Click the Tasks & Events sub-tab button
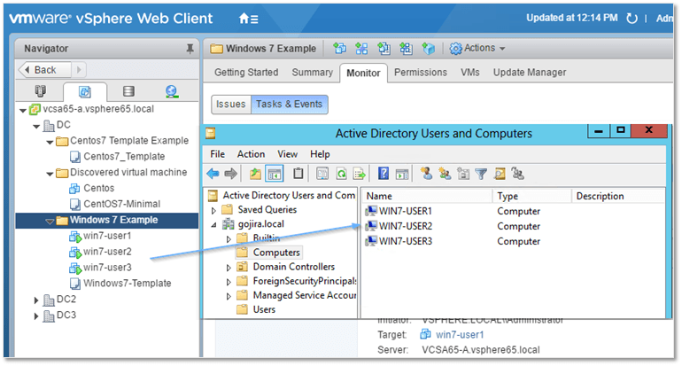This screenshot has width=682, height=366. (x=290, y=105)
